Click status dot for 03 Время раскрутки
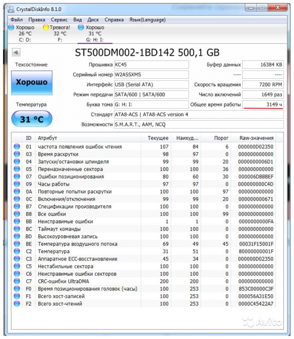 (x=17, y=154)
